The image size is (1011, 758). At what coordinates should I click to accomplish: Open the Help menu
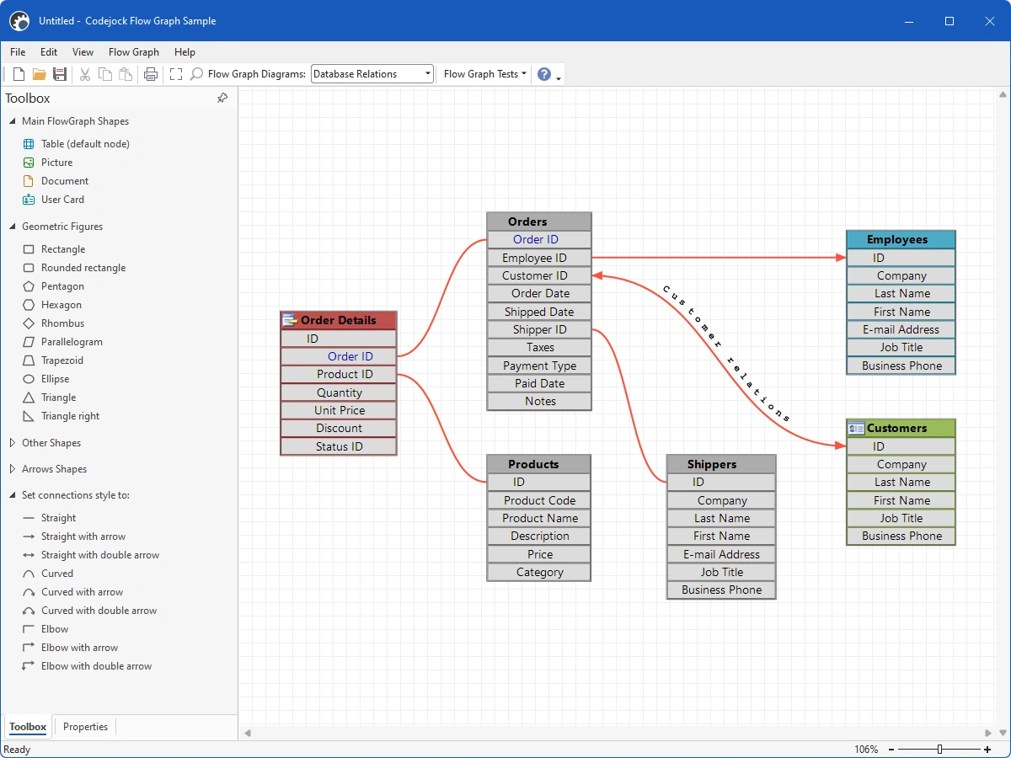click(185, 52)
